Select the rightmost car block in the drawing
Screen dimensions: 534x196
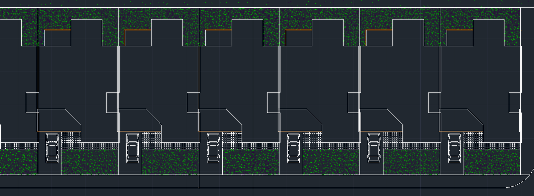[454, 148]
